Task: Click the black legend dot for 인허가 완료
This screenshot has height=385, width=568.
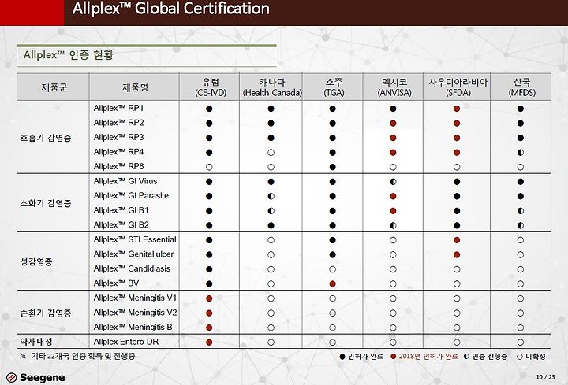Action: (342, 357)
